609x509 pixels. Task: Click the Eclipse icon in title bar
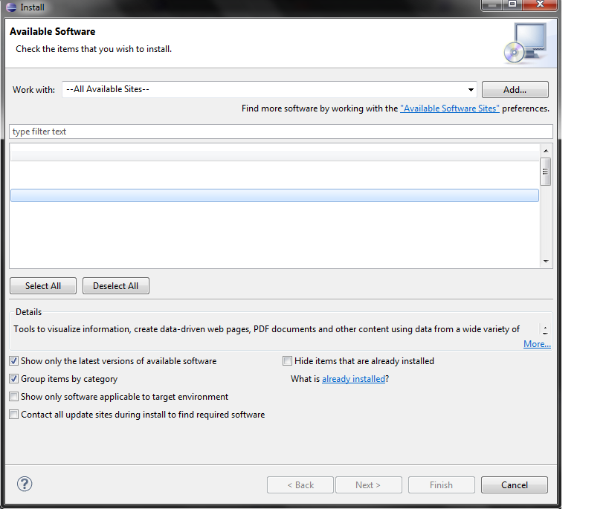(x=11, y=7)
